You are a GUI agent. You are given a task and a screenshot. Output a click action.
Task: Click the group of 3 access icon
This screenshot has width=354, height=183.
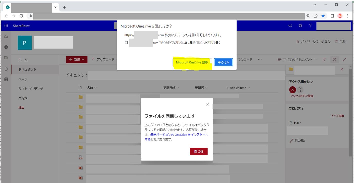300,90
